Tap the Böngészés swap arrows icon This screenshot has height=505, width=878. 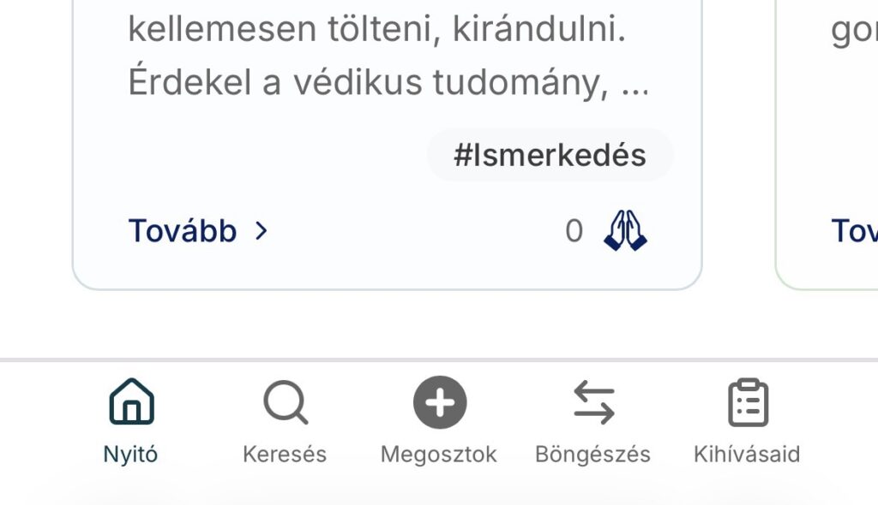pyautogui.click(x=593, y=402)
